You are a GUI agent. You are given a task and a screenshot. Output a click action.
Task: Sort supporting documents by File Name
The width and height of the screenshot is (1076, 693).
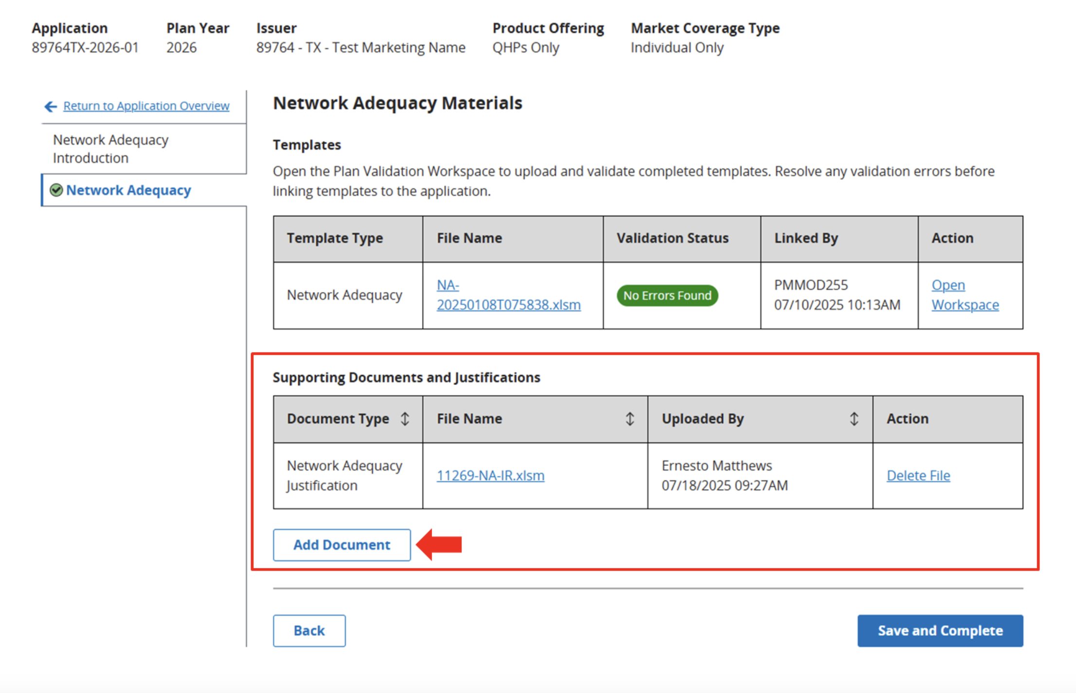(x=629, y=419)
